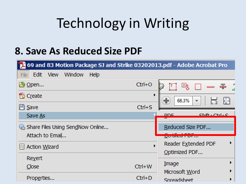Select the strikethrough text tool icon
246x184 pixels.
click(223, 86)
